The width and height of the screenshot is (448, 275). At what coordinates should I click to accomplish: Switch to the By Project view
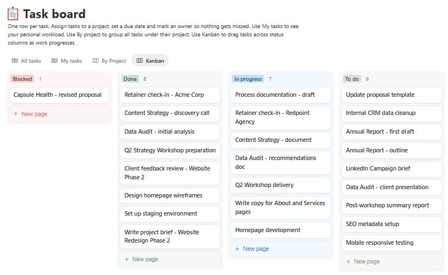click(109, 61)
